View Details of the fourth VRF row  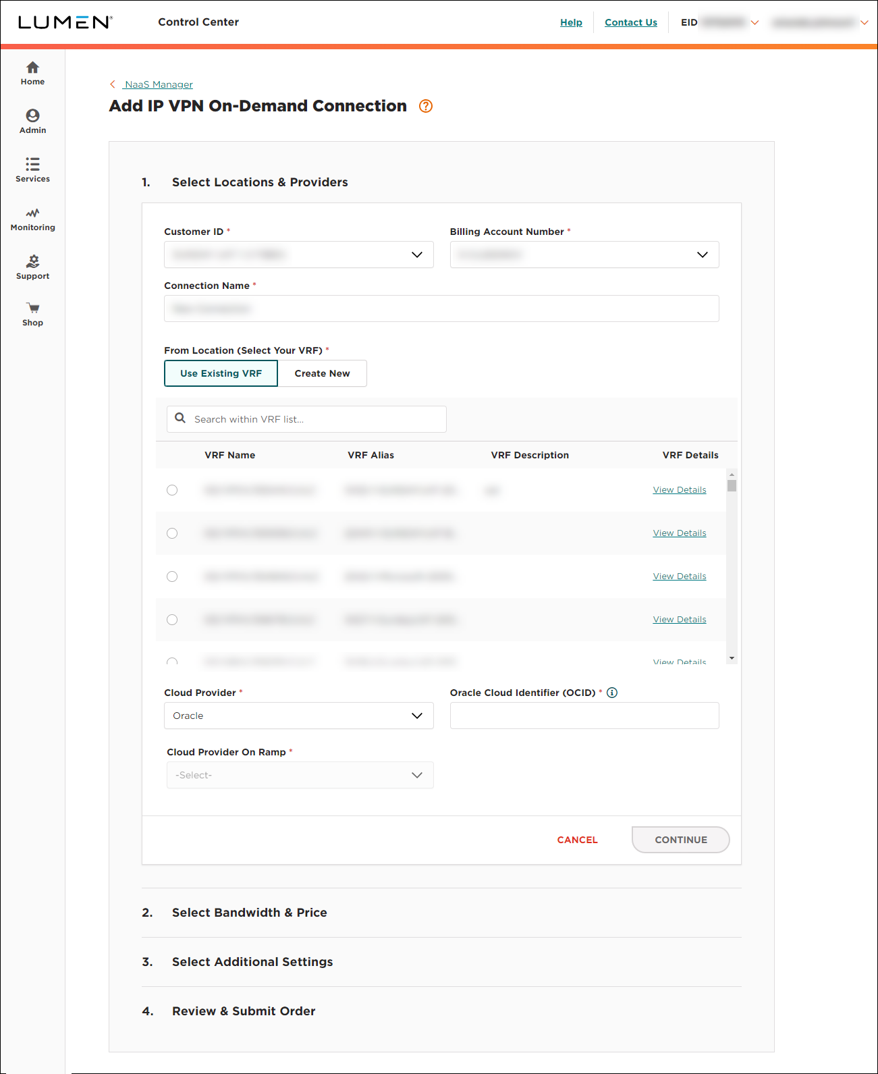click(680, 620)
